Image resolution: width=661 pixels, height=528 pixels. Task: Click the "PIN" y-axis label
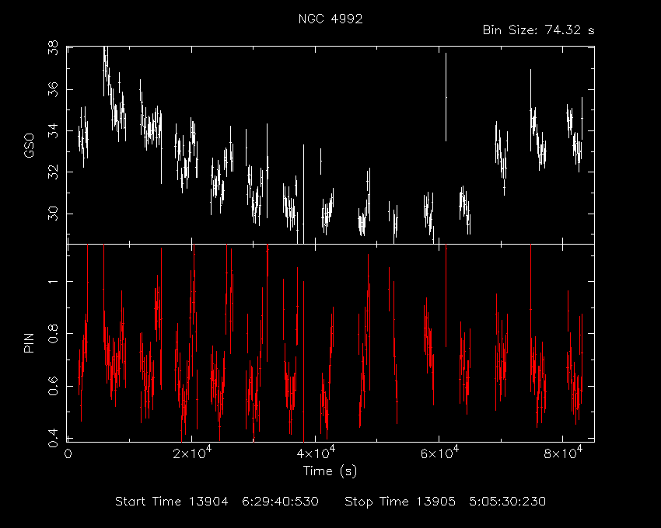(29, 342)
